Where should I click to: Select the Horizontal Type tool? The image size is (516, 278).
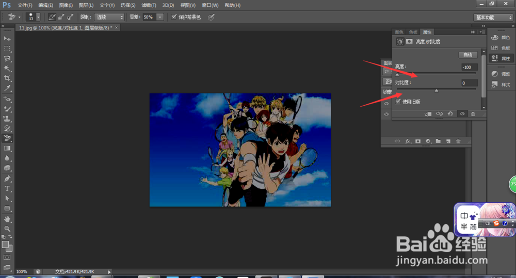click(x=7, y=188)
